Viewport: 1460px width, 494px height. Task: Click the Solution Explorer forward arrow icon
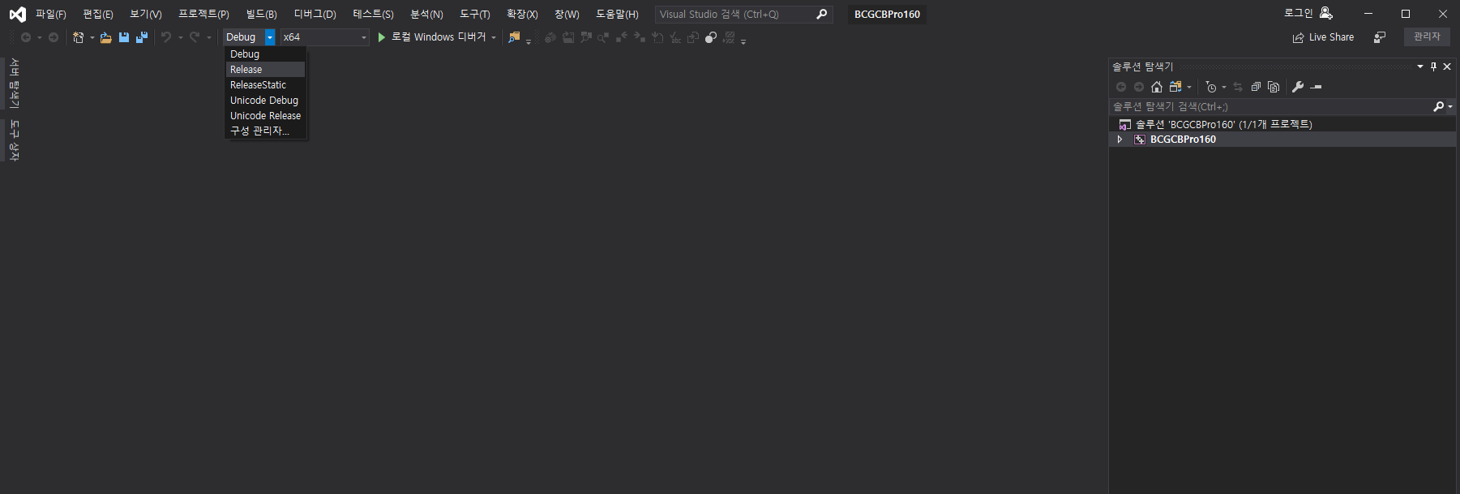coord(1139,87)
